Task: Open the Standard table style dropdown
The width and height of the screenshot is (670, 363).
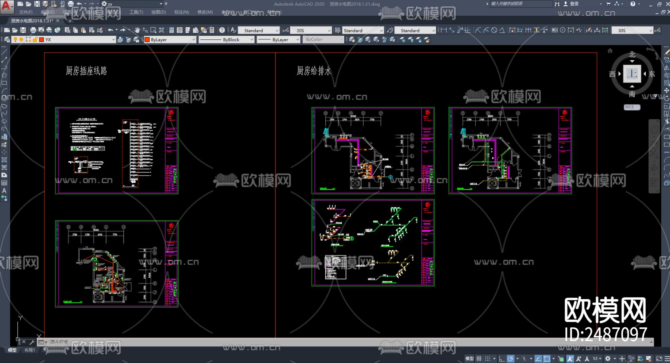Action: (x=363, y=30)
